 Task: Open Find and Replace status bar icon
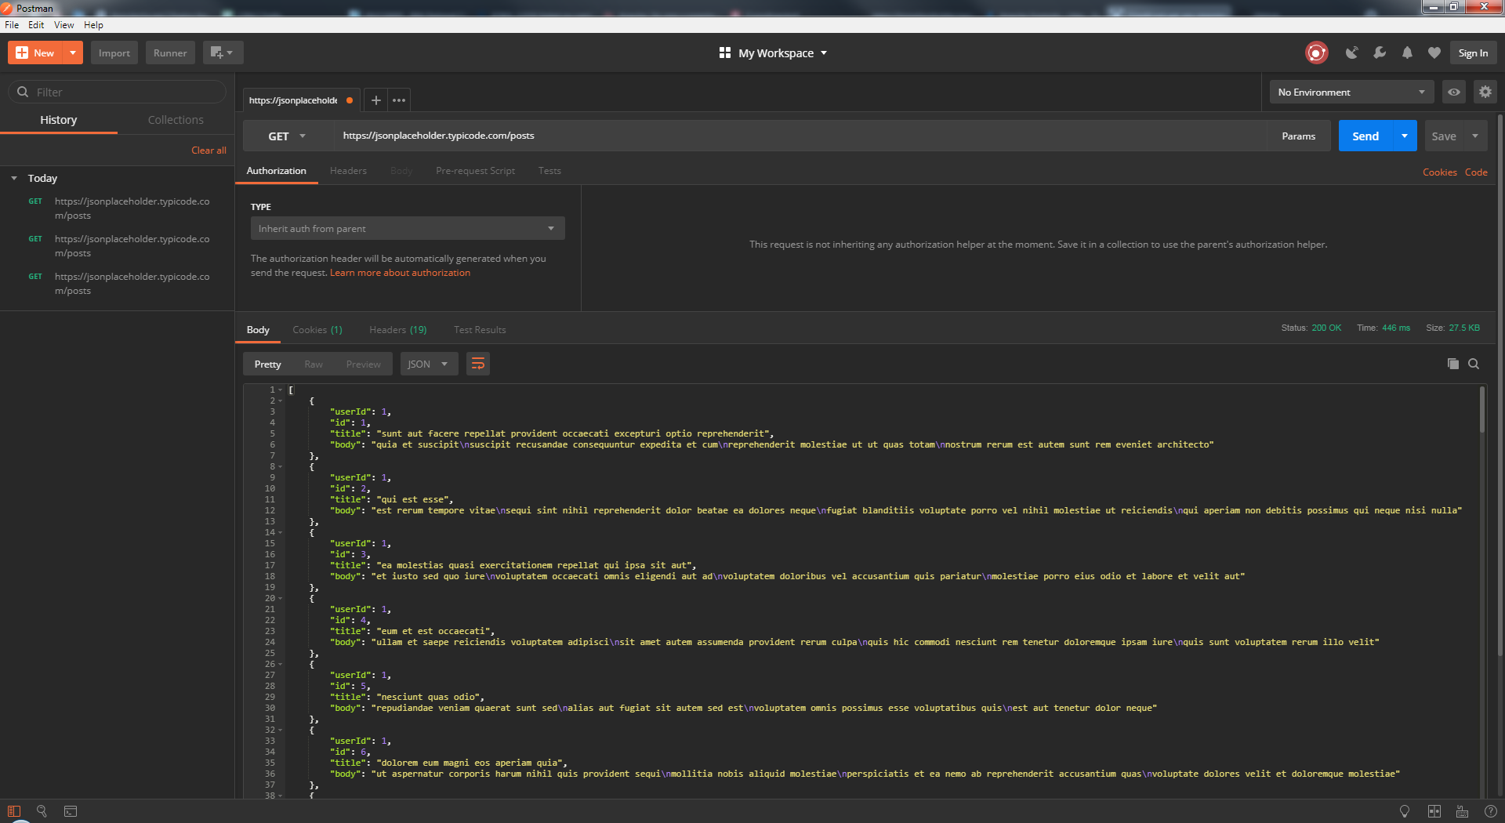coord(42,811)
